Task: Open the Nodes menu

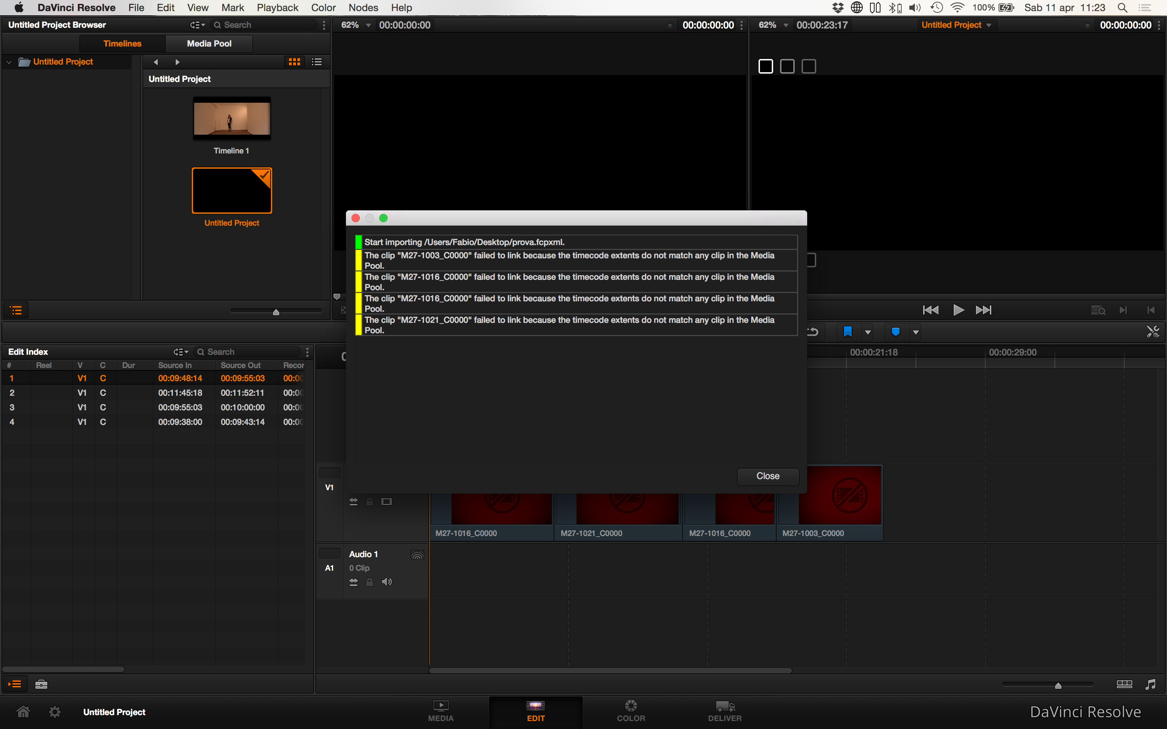Action: tap(363, 8)
